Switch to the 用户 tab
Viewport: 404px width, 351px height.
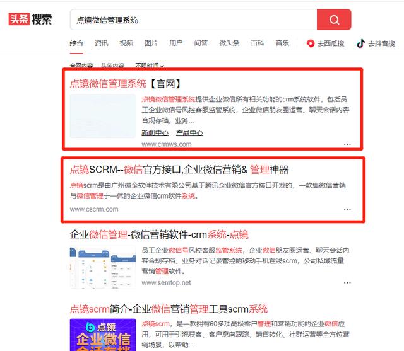coord(176,43)
